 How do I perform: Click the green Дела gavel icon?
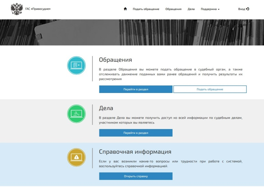[76, 114]
